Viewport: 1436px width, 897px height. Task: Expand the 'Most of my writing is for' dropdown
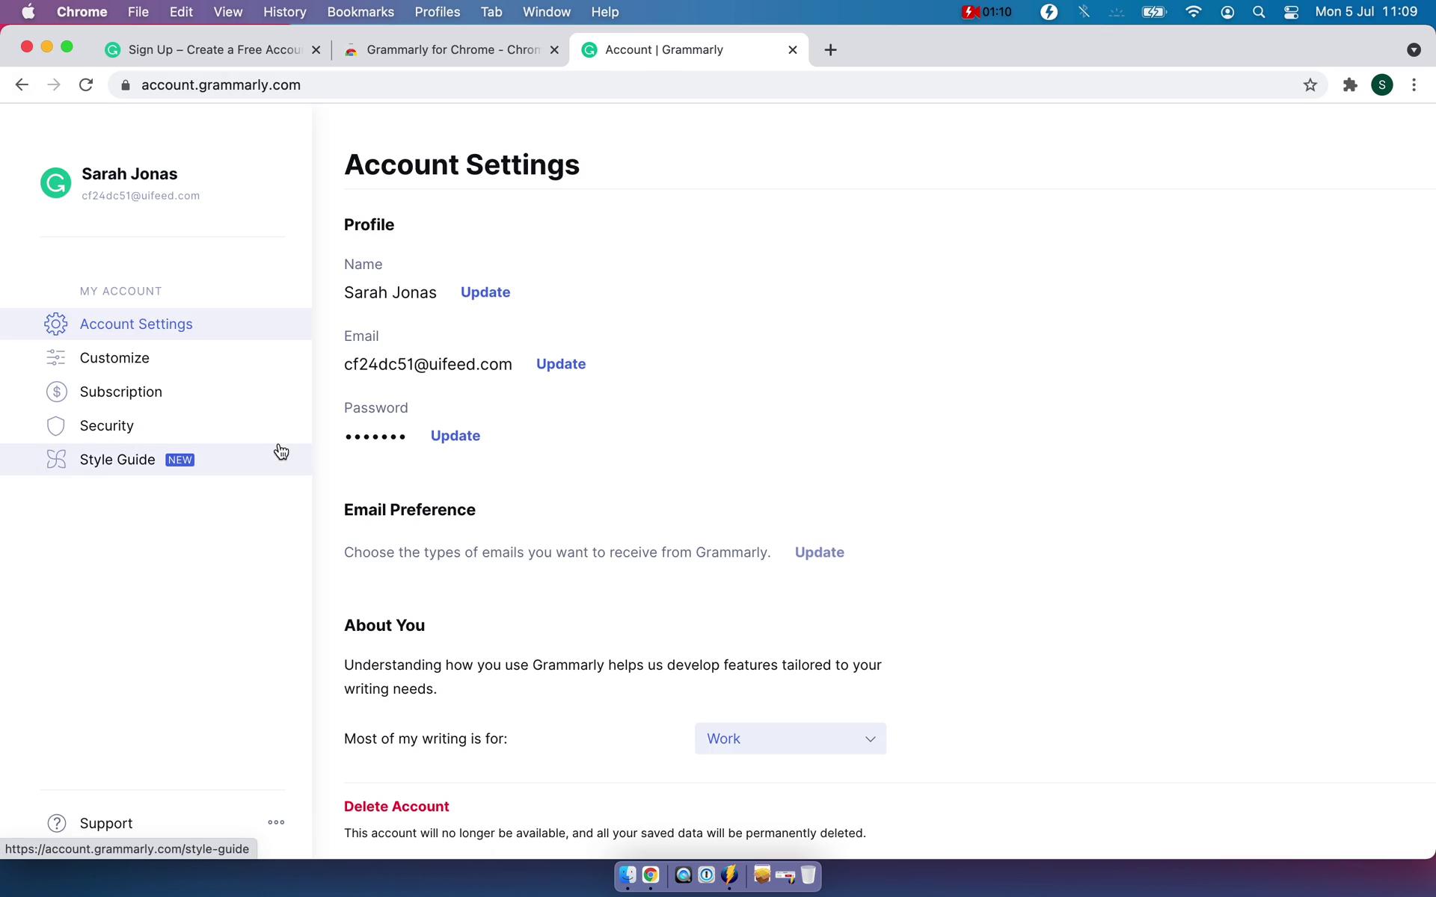[x=791, y=739]
